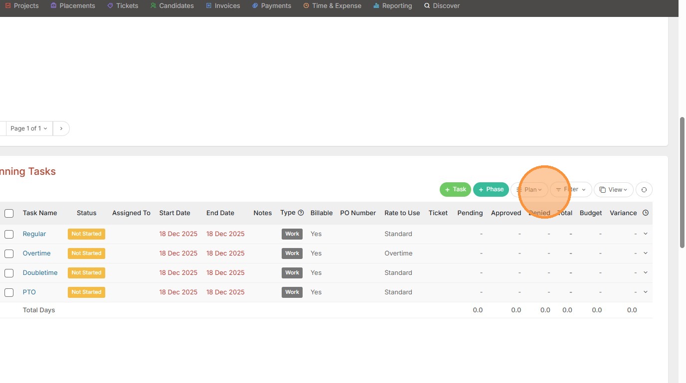Click the Ticket column header

[x=438, y=213]
